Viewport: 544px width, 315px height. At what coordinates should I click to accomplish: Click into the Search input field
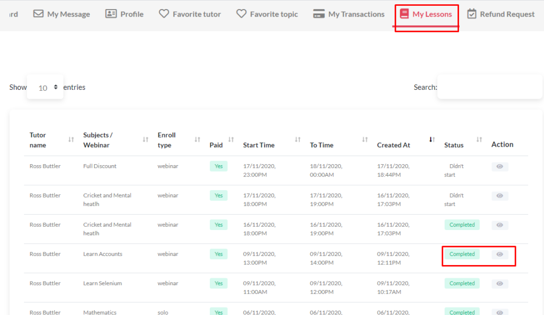(x=489, y=87)
